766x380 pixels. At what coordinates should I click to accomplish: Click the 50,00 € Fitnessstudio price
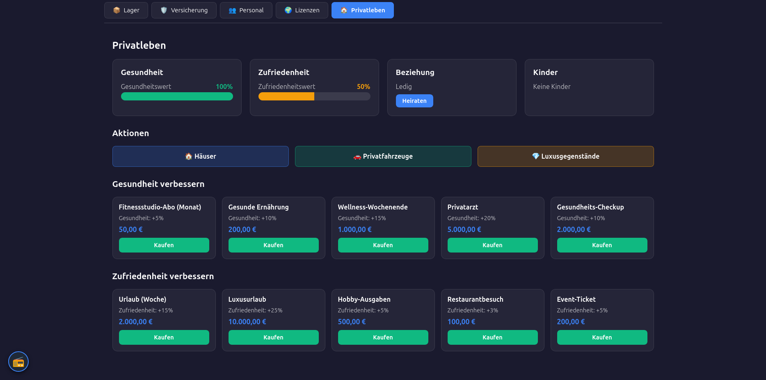131,230
